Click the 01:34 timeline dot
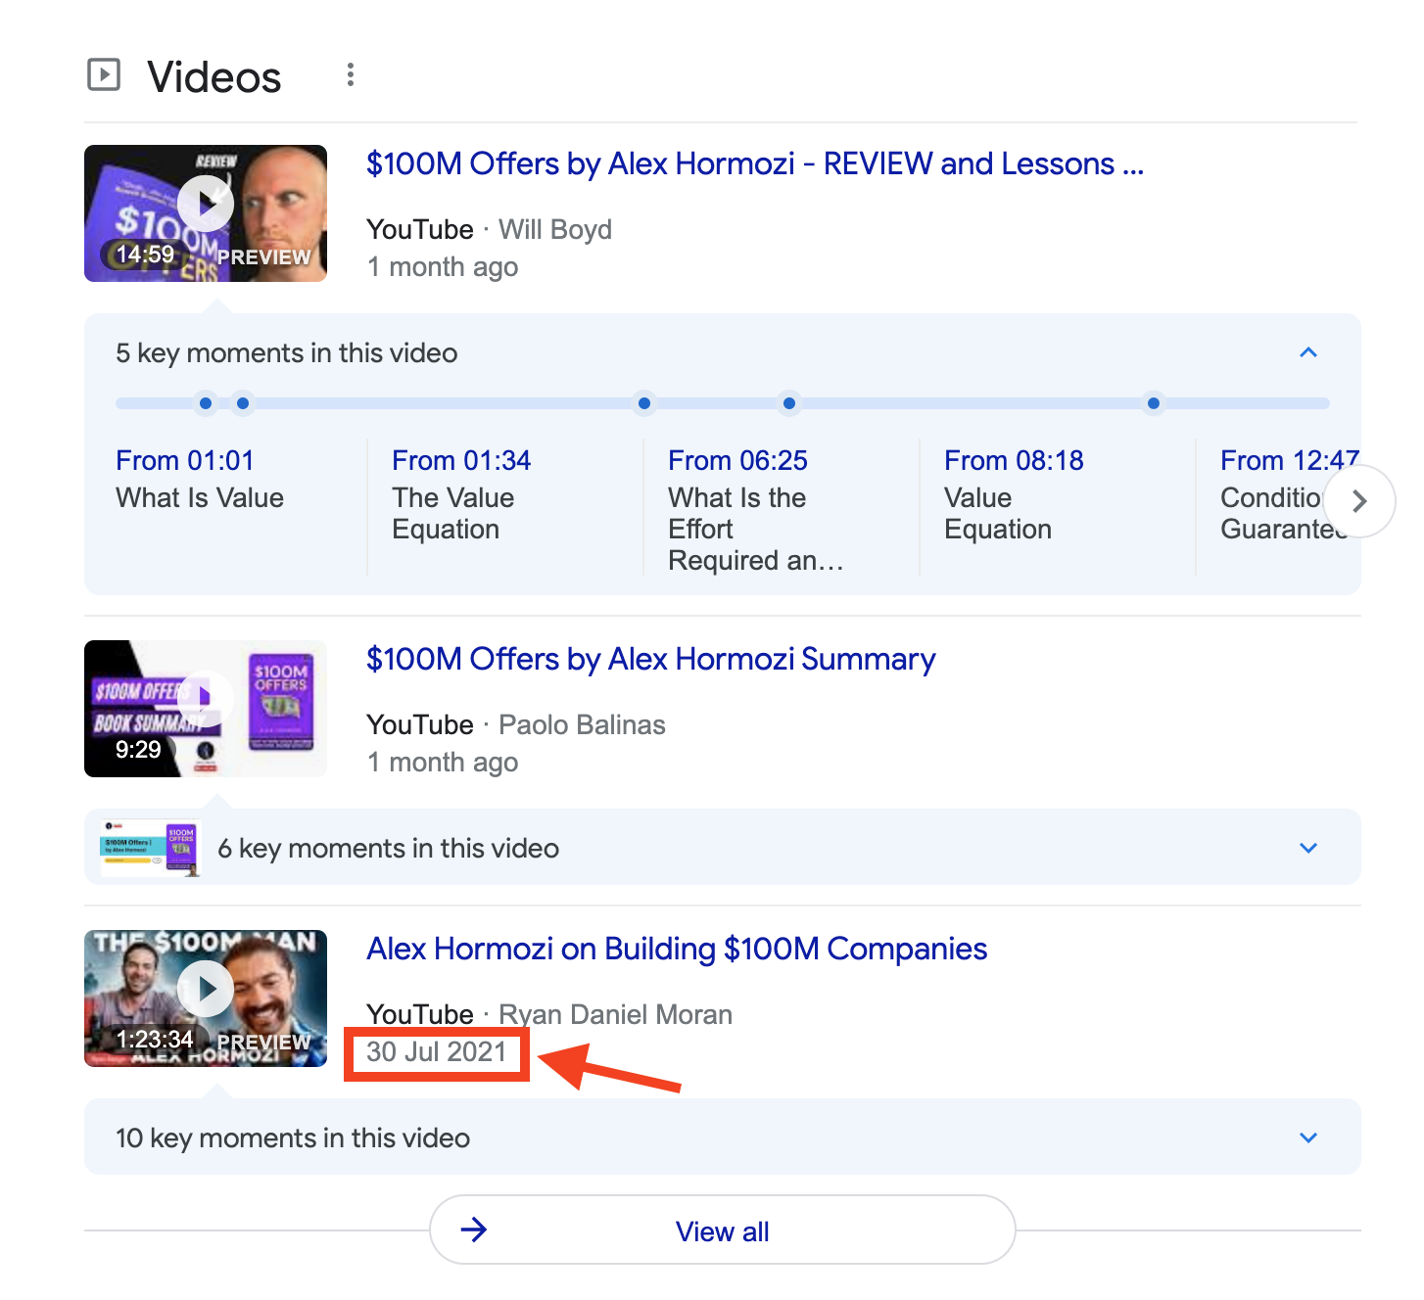Screen dimensions: 1424x1300 (x=243, y=403)
